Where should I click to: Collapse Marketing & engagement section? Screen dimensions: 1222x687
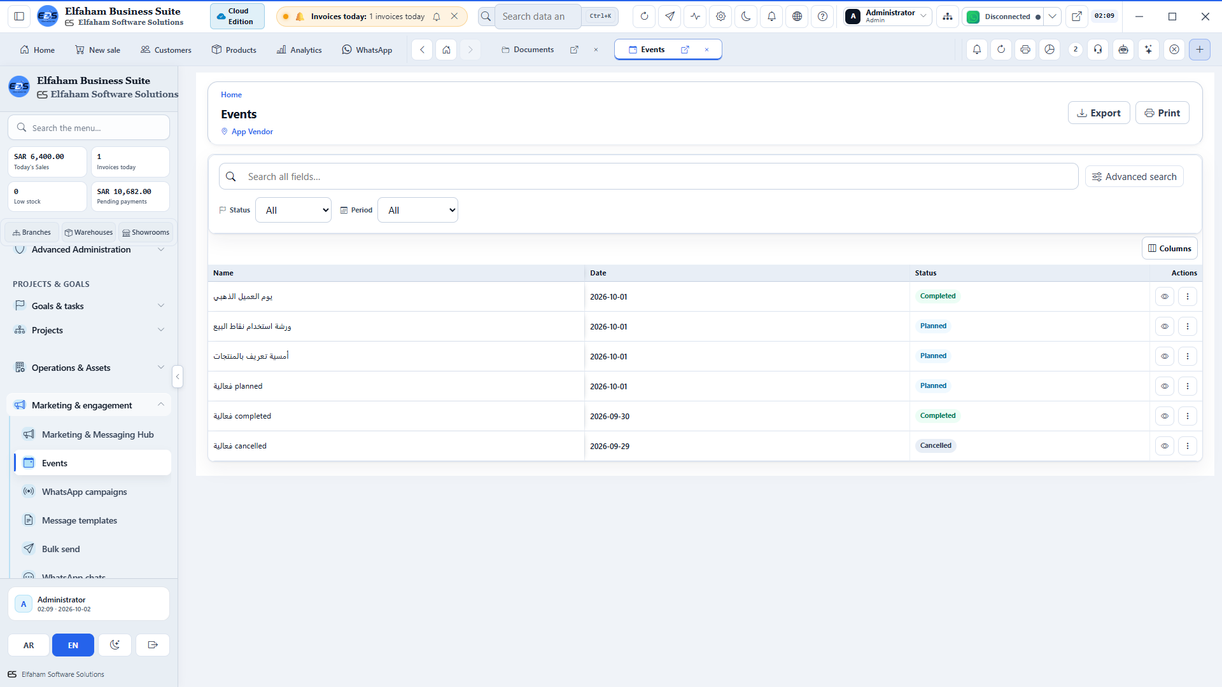click(x=89, y=405)
